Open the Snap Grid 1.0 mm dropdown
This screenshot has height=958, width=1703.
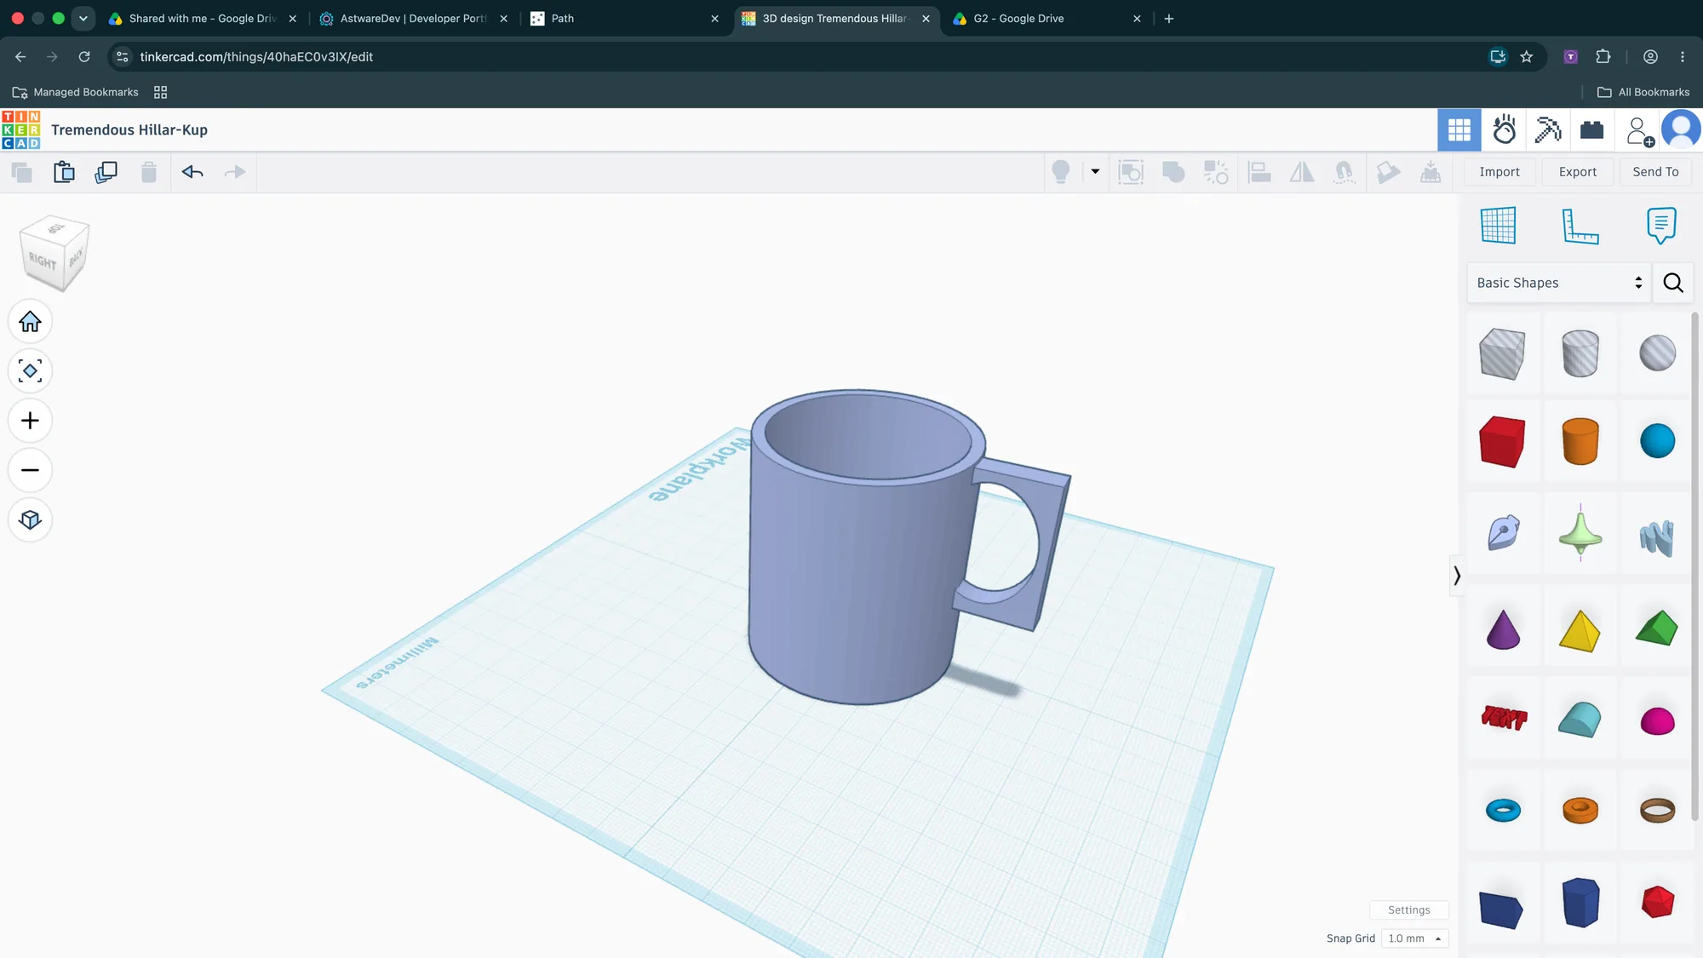point(1414,938)
